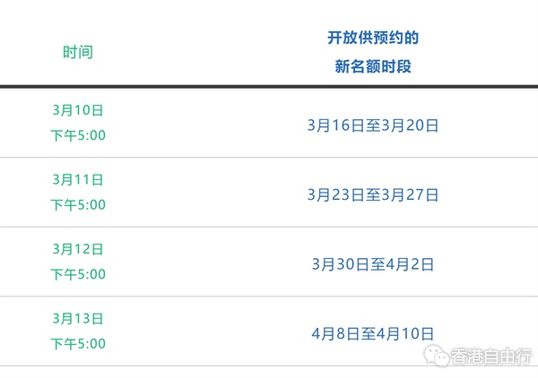Select the 3月23日至3月27日 slot period
Image resolution: width=538 pixels, height=378 pixels.
point(372,193)
